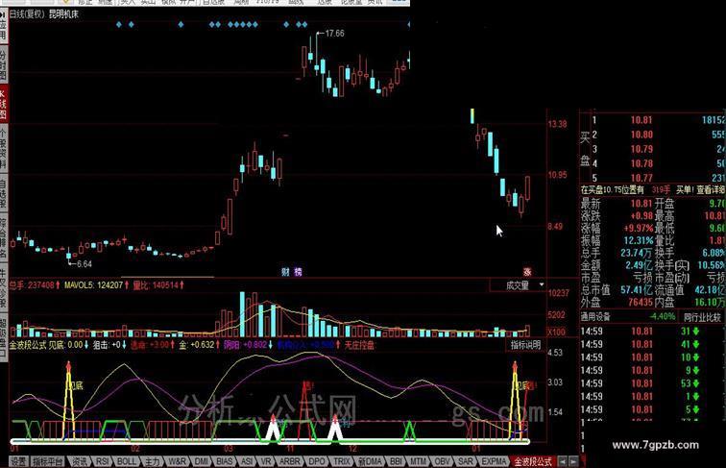Click the 指标说明 indicator description button

[x=525, y=345]
